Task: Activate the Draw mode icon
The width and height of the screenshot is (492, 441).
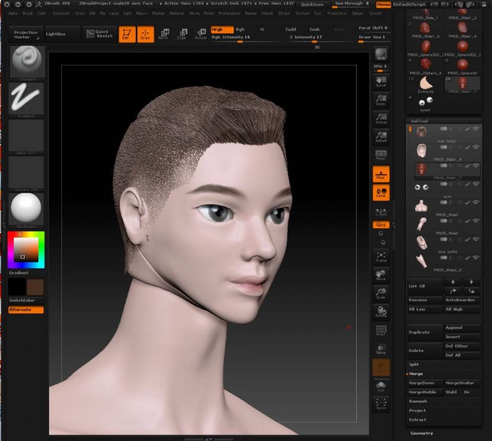Action: [x=146, y=34]
